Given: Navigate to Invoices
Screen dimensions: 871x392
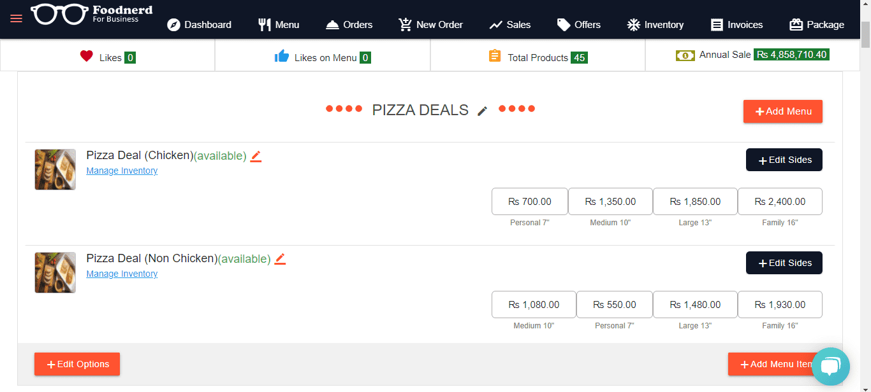Looking at the screenshot, I should 736,25.
